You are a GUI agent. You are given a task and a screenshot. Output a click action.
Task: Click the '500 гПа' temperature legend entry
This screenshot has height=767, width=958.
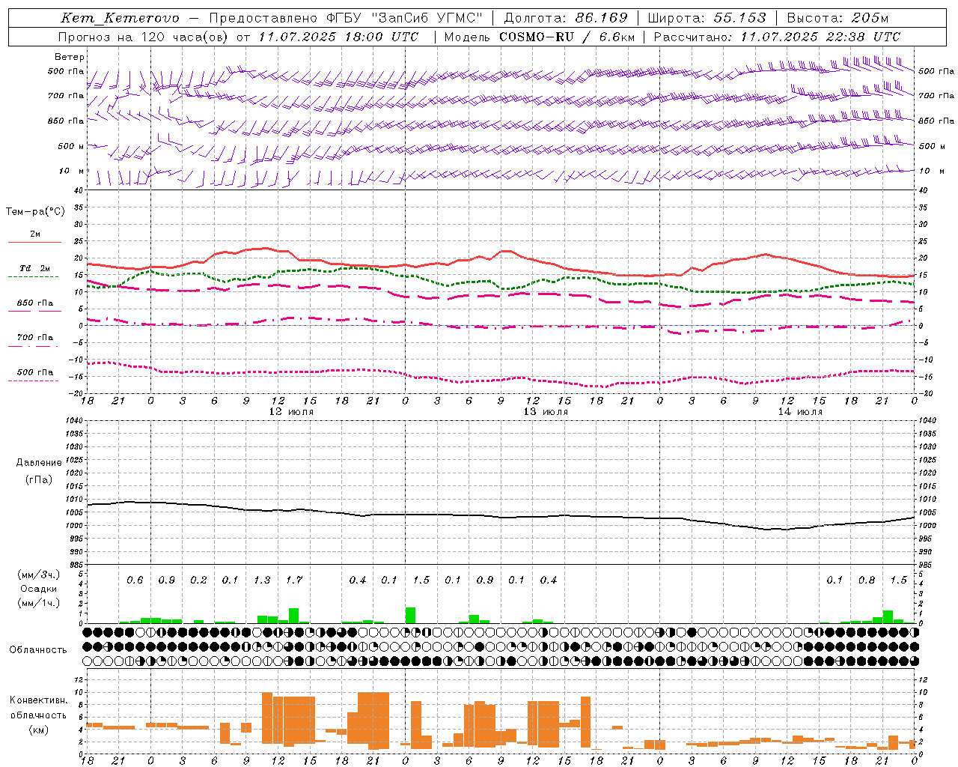coord(34,372)
